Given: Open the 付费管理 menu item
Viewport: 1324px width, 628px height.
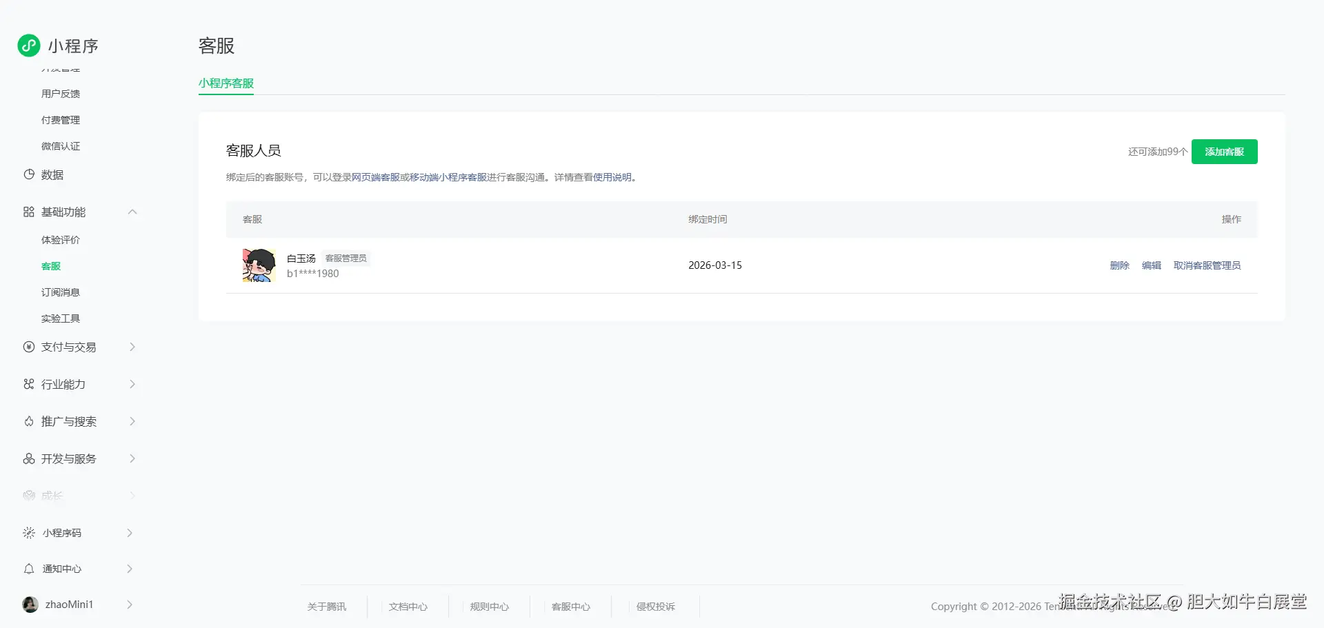Looking at the screenshot, I should [x=61, y=120].
